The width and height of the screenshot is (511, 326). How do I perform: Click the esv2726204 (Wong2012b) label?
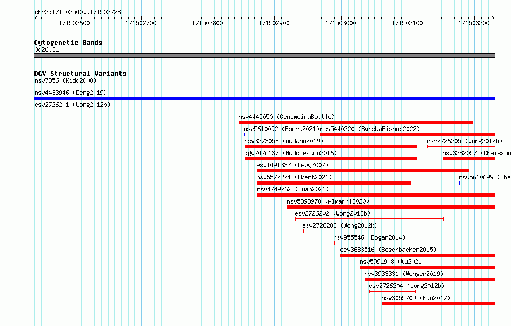(x=407, y=286)
